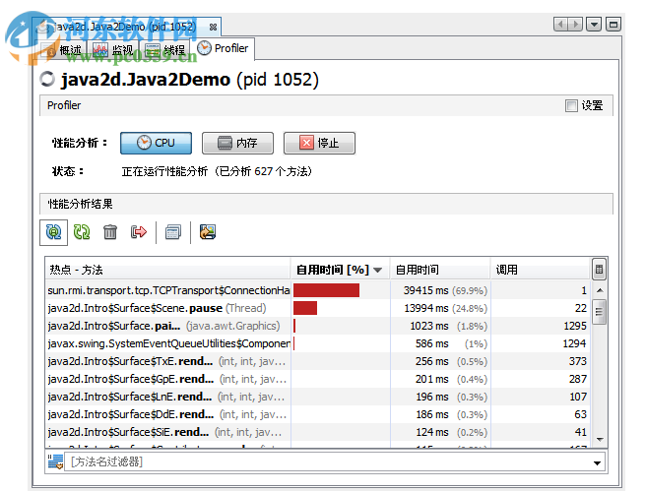The image size is (645, 492).
Task: Sort by 热点 - 方法 column header
Action: point(167,270)
